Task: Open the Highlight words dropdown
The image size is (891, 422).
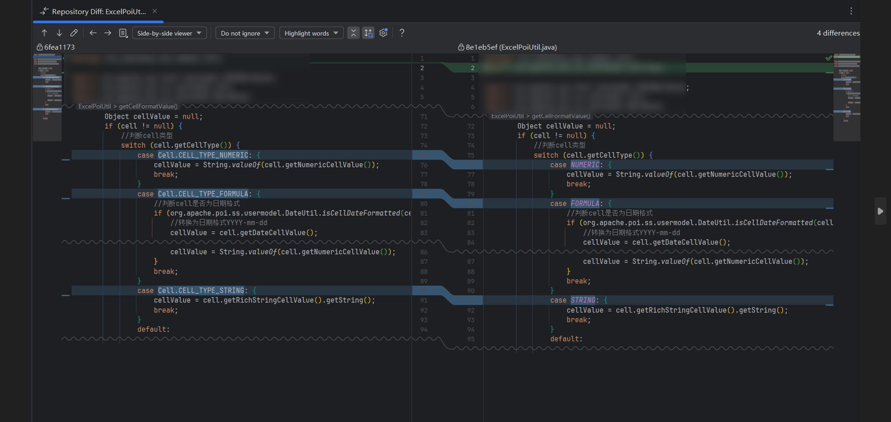Action: pos(311,33)
